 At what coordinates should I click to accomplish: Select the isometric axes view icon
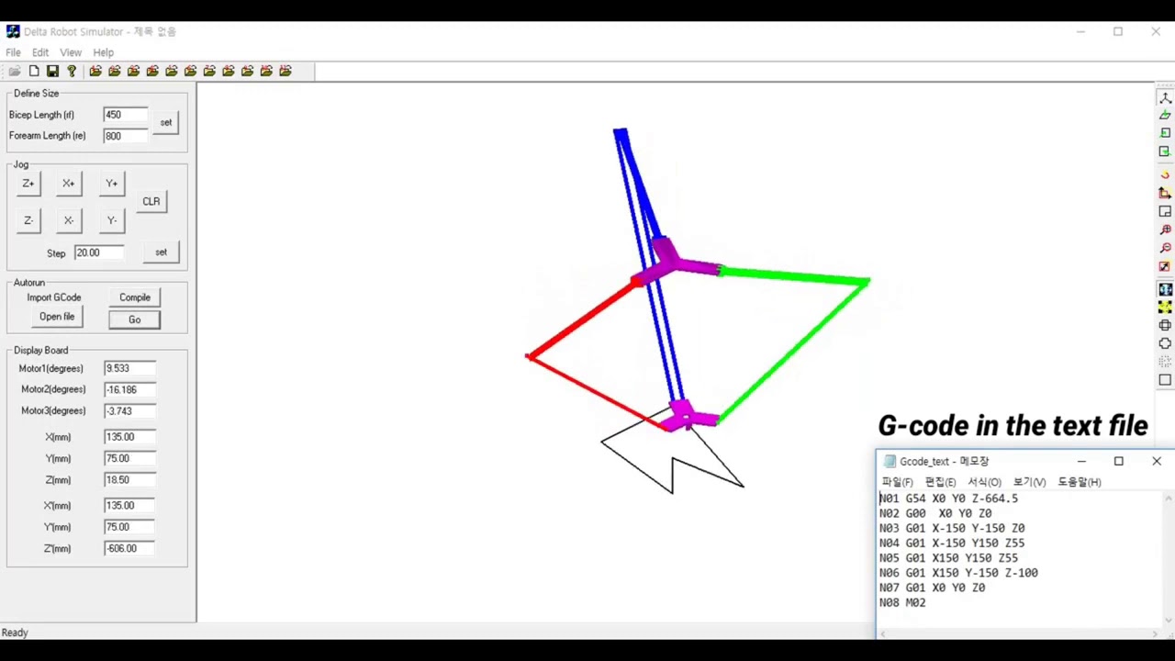coord(1165,97)
